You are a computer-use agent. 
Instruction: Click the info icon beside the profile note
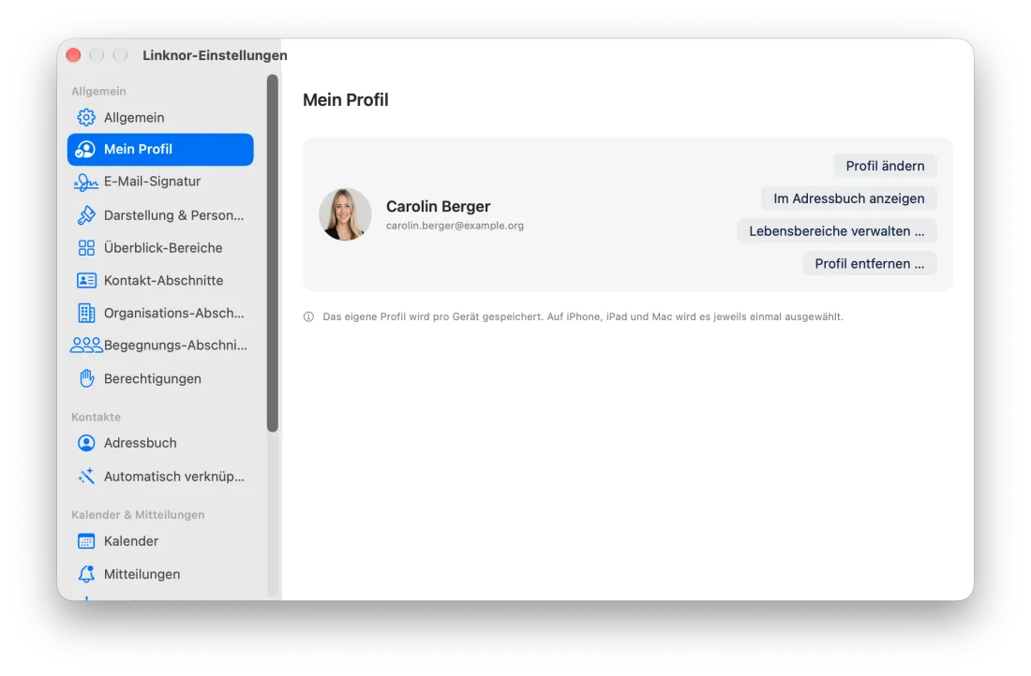(308, 317)
